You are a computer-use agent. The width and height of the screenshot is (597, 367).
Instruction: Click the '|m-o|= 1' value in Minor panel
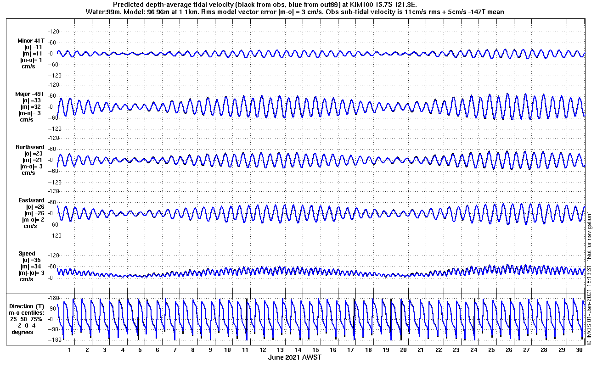pyautogui.click(x=31, y=60)
